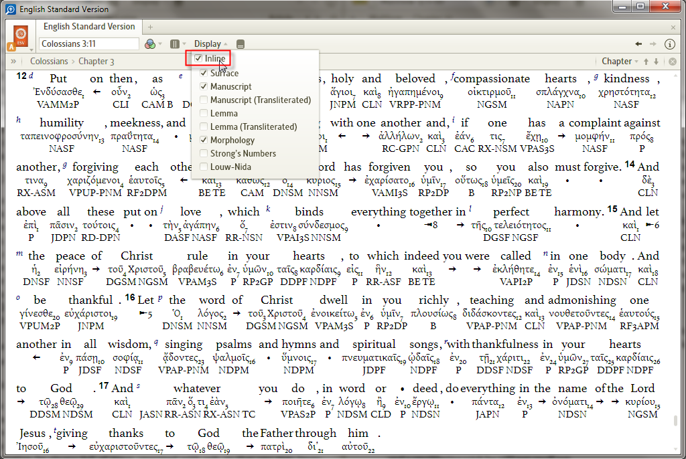The image size is (686, 459).
Task: Toggle the Surface checkbox
Action: (x=204, y=73)
